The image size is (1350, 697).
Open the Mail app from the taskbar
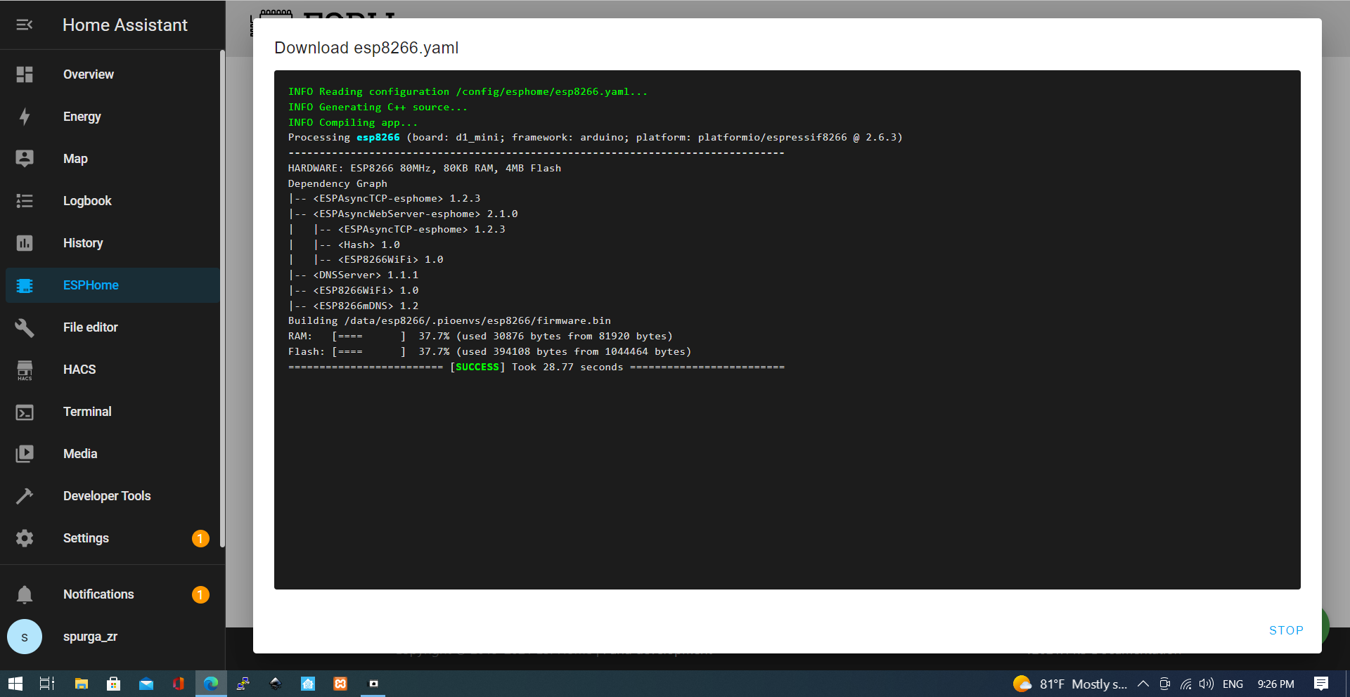[x=146, y=684]
